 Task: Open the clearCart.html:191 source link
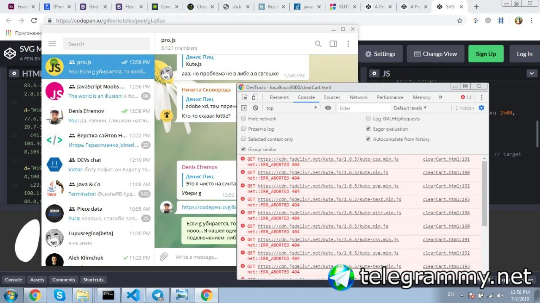point(446,159)
